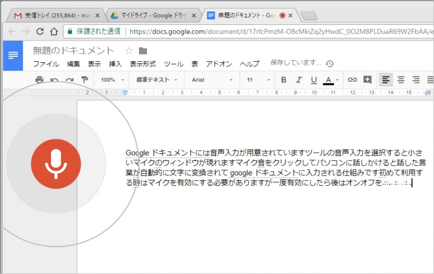Close the マイドライブ tab
The height and width of the screenshot is (274, 434).
194,16
